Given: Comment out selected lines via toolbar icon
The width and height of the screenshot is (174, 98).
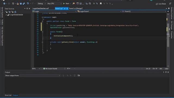Looking at the screenshot, I should coord(94,4).
